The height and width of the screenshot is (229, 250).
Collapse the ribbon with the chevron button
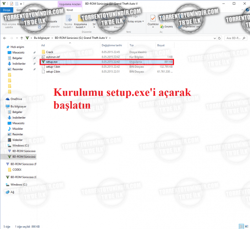pyautogui.click(x=242, y=10)
